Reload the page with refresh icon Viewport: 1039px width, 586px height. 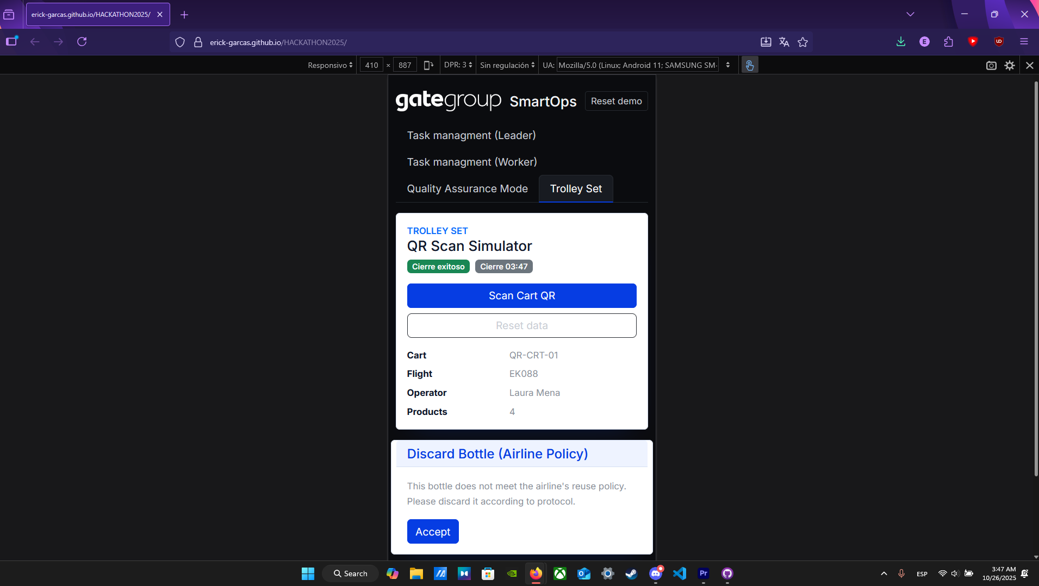tap(82, 42)
